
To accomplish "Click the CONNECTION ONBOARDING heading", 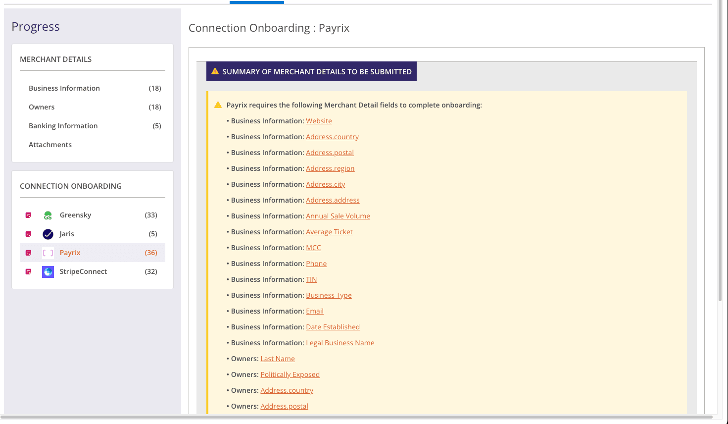I will [71, 186].
